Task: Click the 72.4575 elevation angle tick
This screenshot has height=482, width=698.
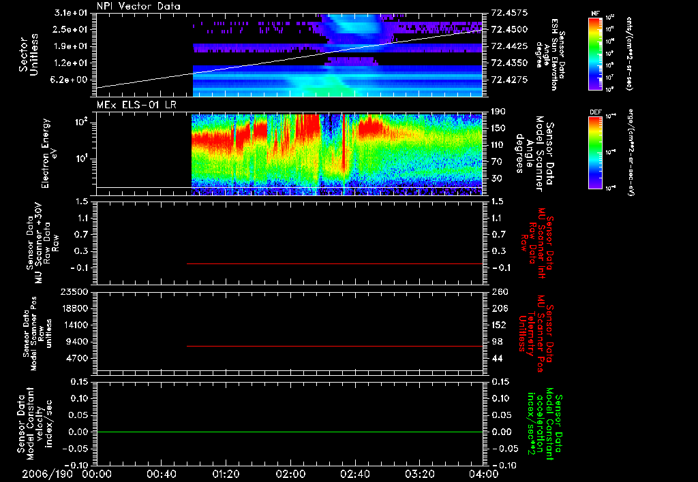Action: pyautogui.click(x=510, y=13)
